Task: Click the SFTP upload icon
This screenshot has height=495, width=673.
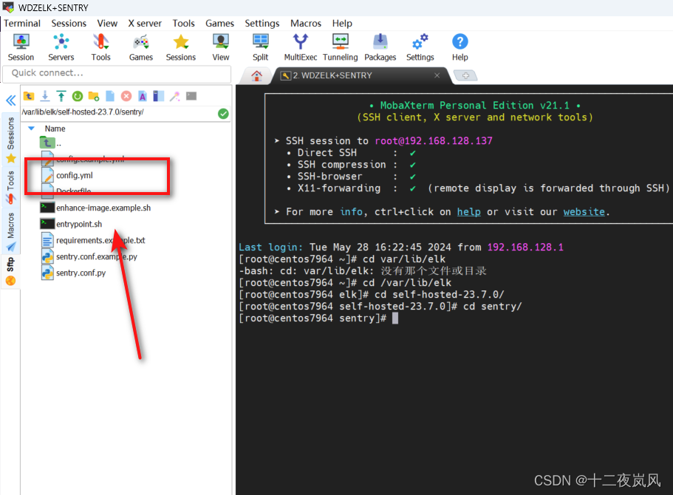Action: coord(61,96)
